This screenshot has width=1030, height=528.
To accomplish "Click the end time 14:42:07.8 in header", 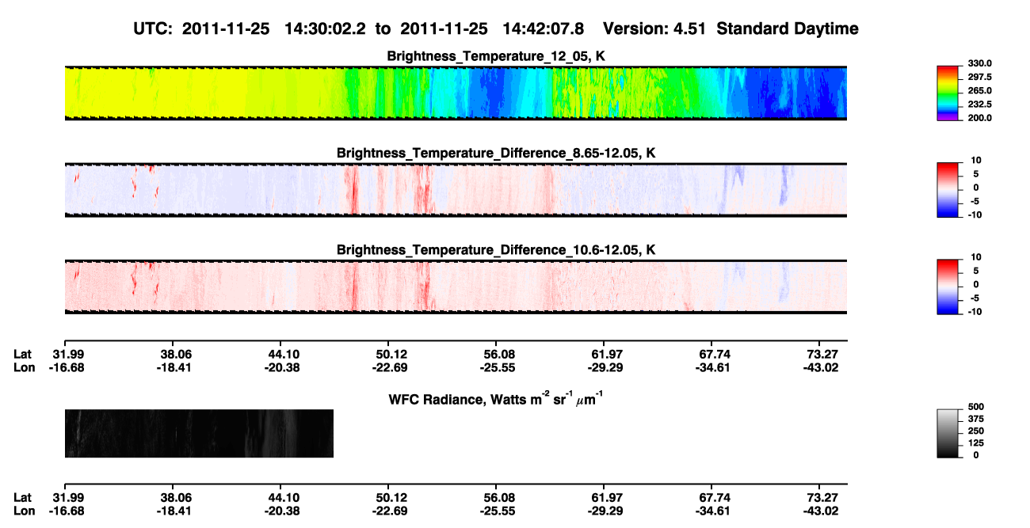I will [x=543, y=29].
